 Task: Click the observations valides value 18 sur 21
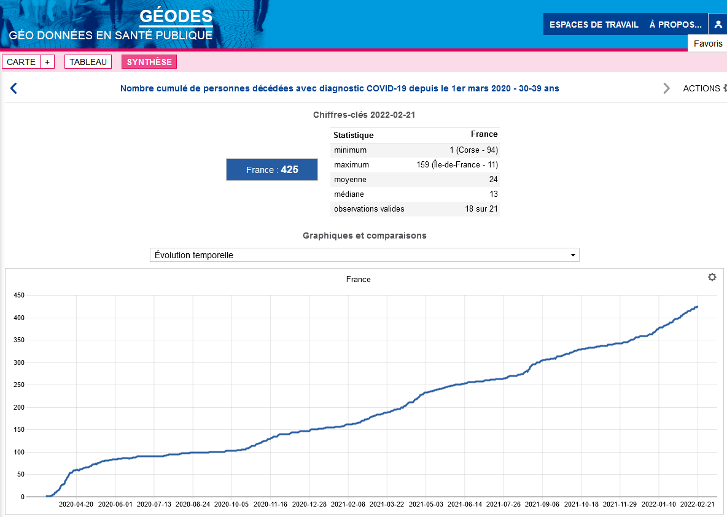click(x=481, y=209)
